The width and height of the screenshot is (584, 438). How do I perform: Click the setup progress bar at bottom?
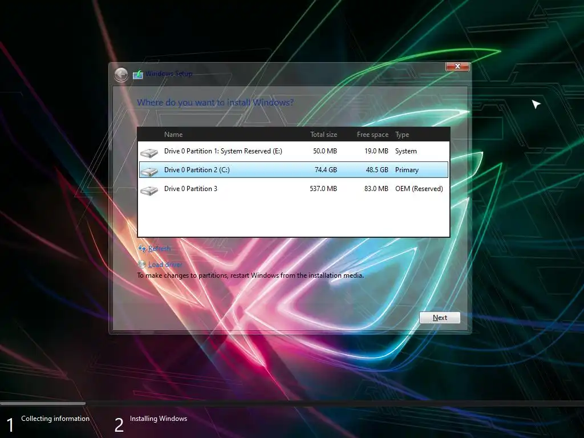point(292,403)
